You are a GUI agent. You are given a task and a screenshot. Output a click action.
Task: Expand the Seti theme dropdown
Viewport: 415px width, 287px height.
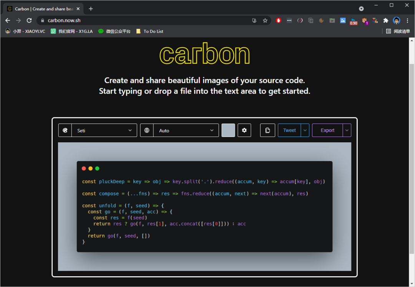click(104, 130)
